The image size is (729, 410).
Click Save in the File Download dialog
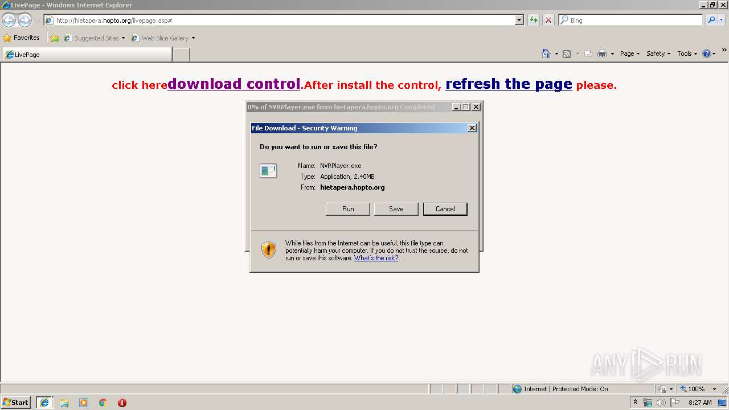click(396, 209)
